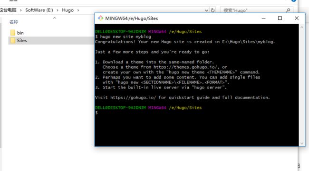Click the https://gohugo.io/ URL in terminal

point(133,98)
